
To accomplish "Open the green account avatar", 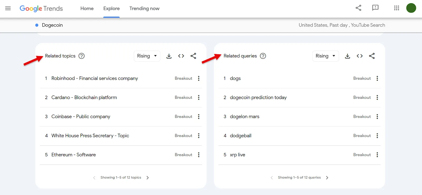I will click(411, 8).
